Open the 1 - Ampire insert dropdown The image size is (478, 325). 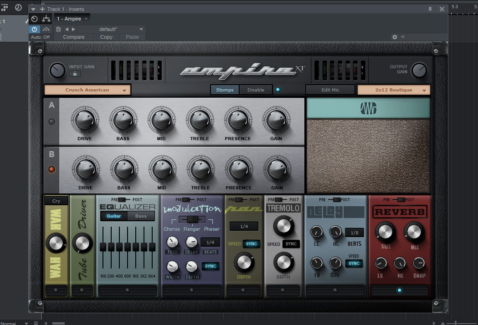pyautogui.click(x=72, y=19)
